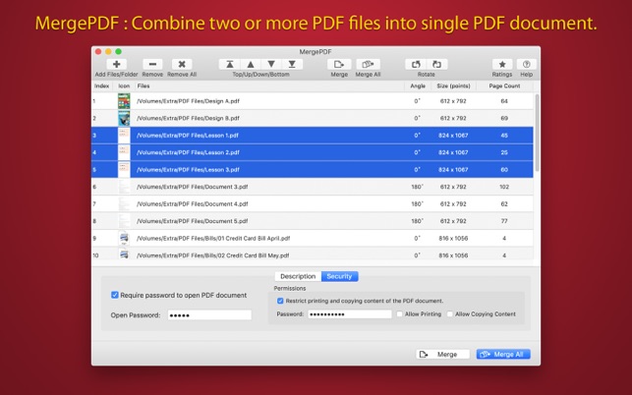Click the 180° angle of Document 4.pdf
This screenshot has width=632, height=395.
coord(417,204)
